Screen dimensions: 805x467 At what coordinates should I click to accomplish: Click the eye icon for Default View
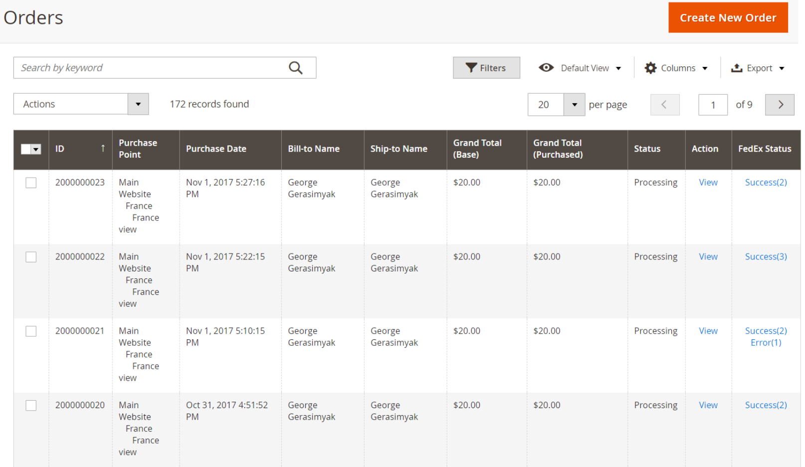(546, 68)
